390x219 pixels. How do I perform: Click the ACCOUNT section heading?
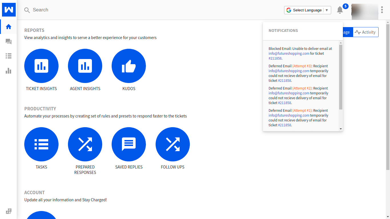point(35,192)
